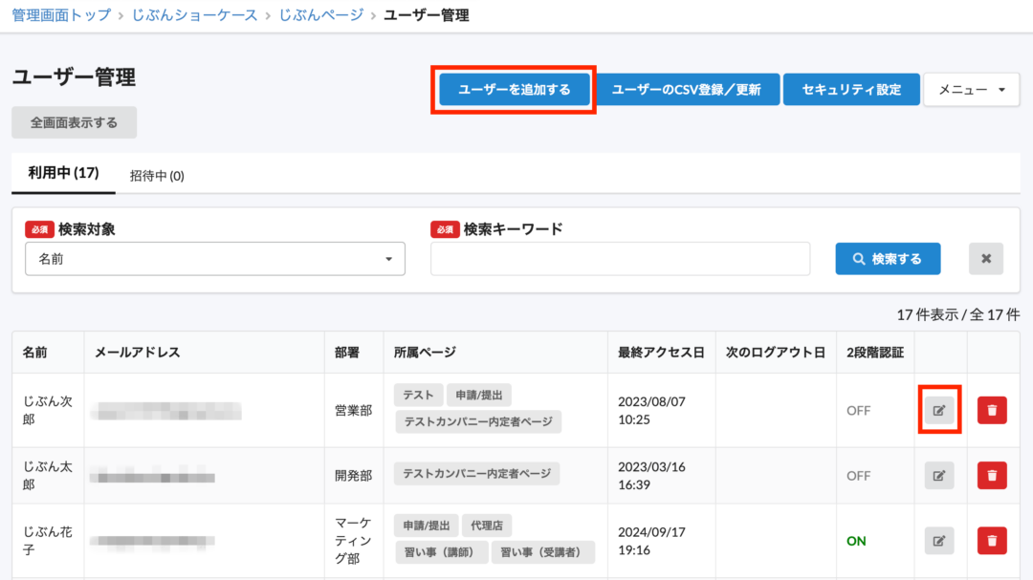Delete user じぶん太郎 with the trash icon

click(x=992, y=475)
